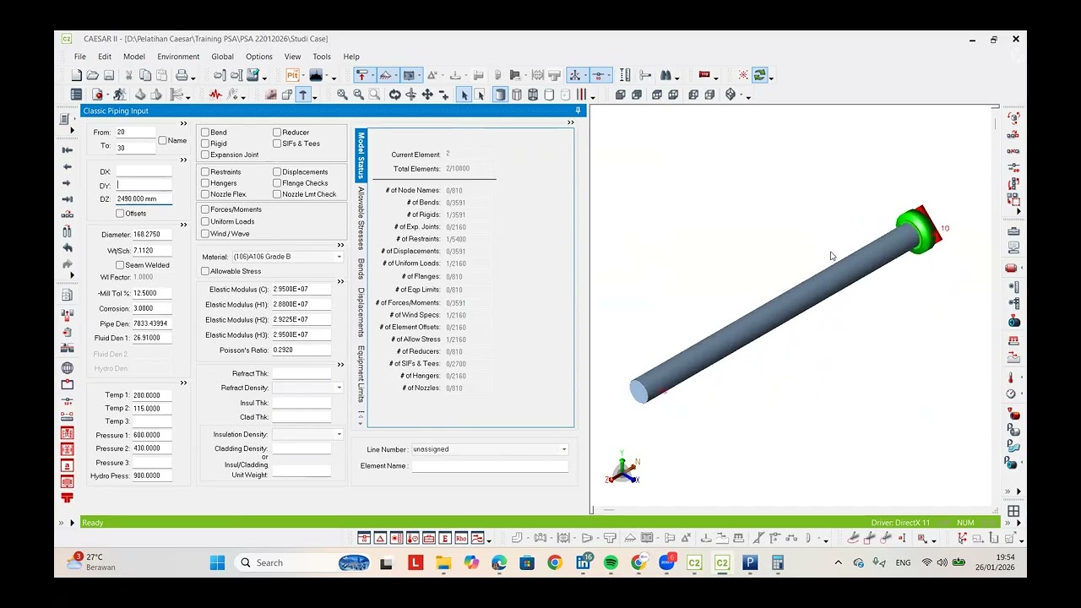Tick the Reducer checkbox
The image size is (1081, 608).
(x=277, y=133)
